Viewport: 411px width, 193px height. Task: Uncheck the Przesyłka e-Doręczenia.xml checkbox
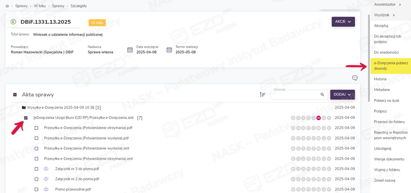point(26,118)
